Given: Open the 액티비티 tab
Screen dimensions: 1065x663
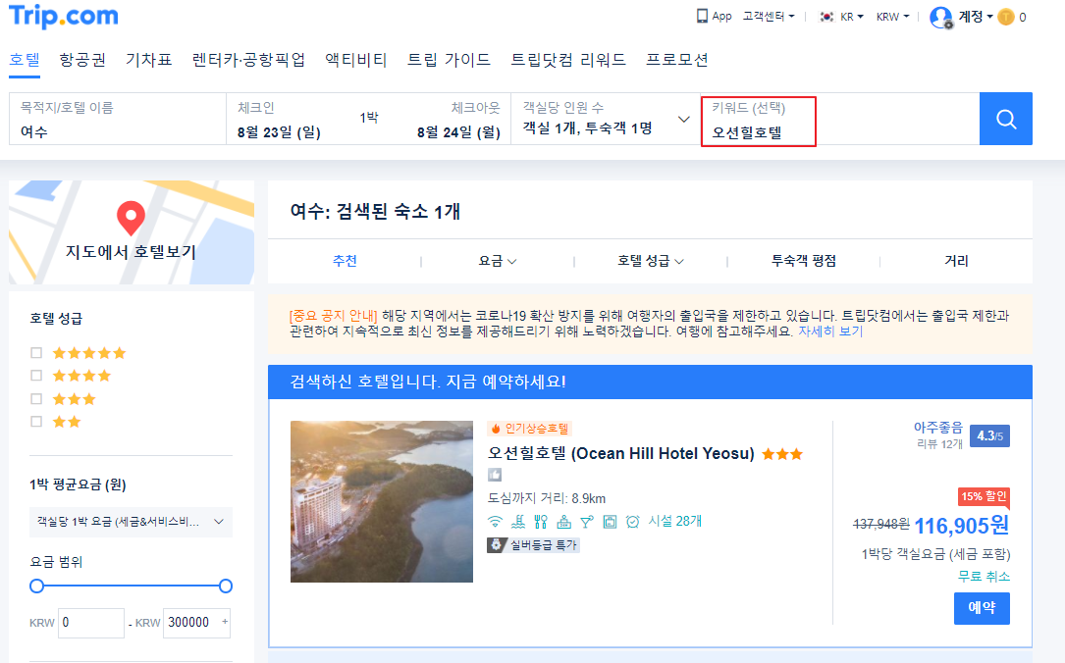Looking at the screenshot, I should coord(356,60).
